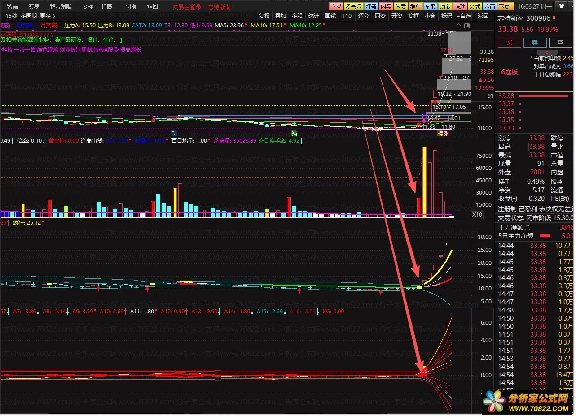Image resolution: width=576 pixels, height=416 pixels.
Task: Click the X10 volume scale label
Action: pyautogui.click(x=477, y=215)
